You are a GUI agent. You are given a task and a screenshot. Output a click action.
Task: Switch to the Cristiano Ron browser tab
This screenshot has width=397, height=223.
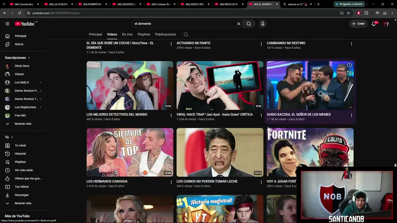[161, 4]
